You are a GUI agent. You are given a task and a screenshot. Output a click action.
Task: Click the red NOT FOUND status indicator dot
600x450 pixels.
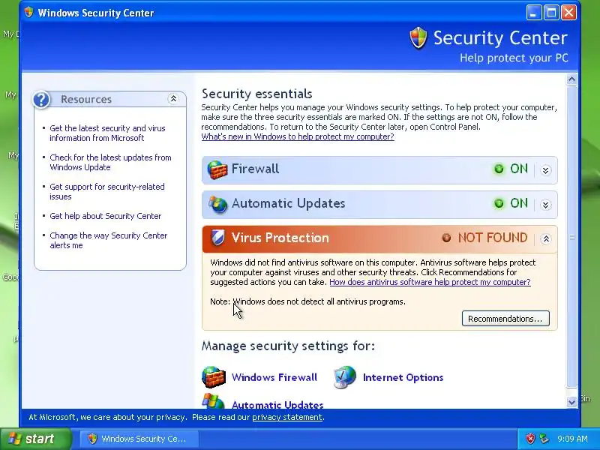[x=446, y=238]
